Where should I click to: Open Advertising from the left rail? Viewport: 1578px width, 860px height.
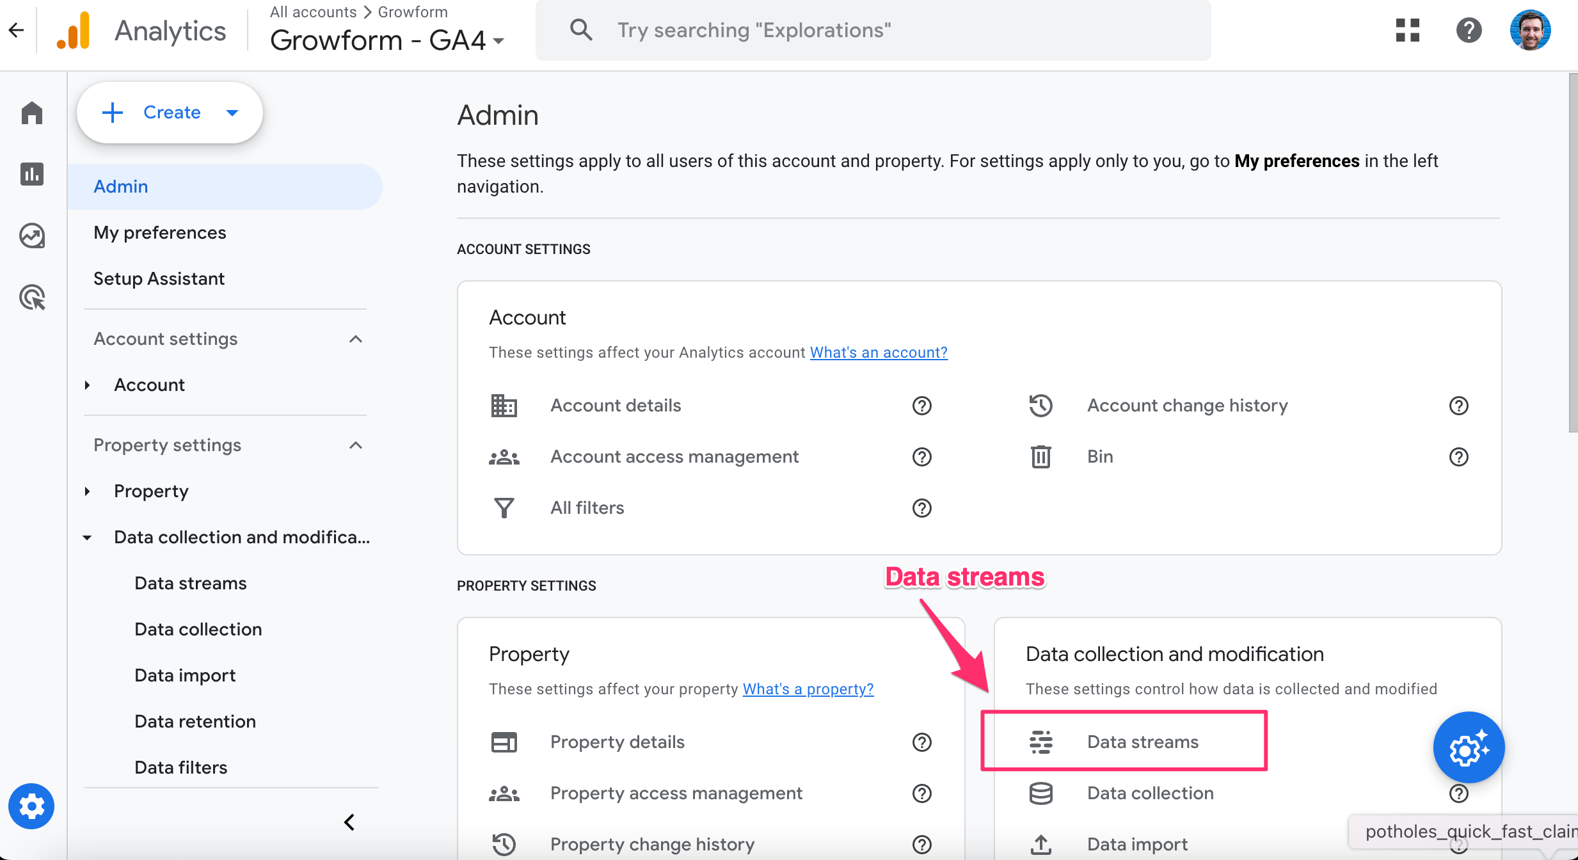coord(32,298)
